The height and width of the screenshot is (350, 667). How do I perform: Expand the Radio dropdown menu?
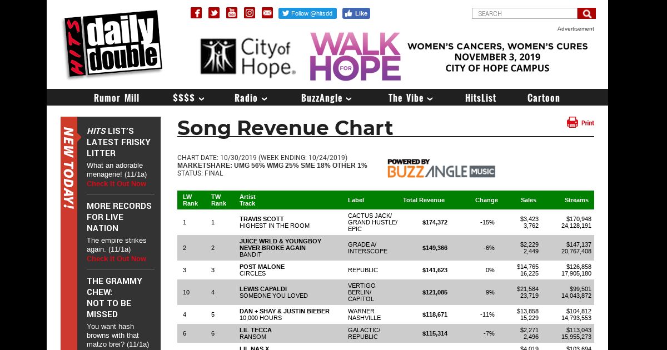click(x=251, y=98)
